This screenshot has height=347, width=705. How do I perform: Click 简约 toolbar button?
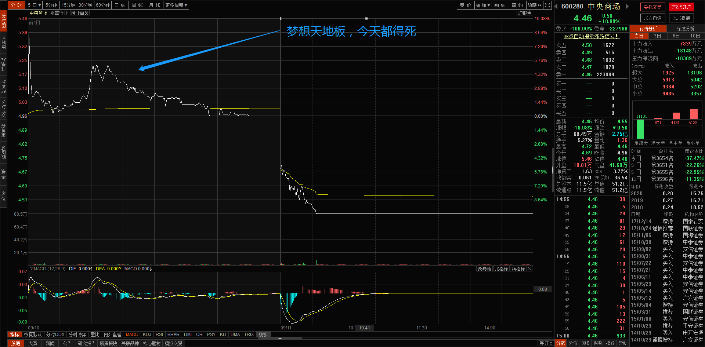517,5
